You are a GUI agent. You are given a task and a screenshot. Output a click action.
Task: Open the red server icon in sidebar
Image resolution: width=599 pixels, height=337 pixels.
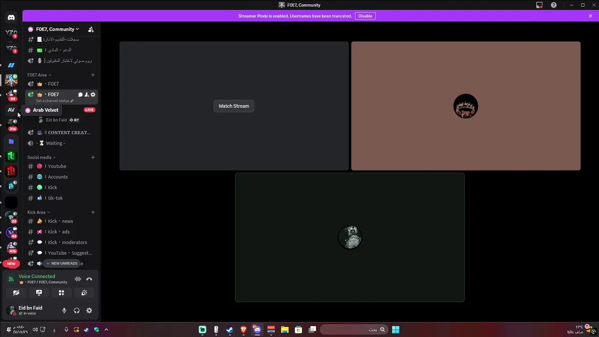tap(11, 171)
